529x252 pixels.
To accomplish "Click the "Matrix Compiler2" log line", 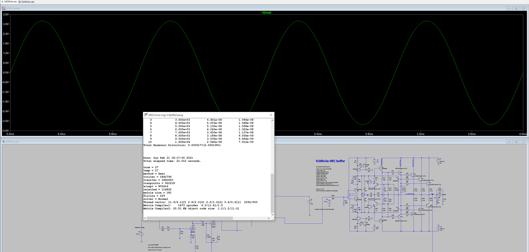I will point(191,208).
